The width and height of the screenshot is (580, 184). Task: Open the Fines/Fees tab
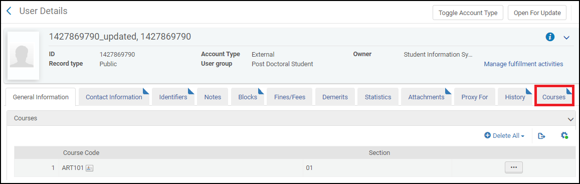point(290,97)
